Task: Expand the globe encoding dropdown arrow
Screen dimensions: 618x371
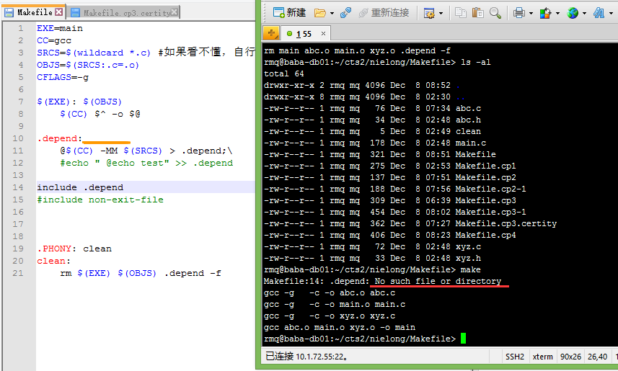Action: [584, 14]
